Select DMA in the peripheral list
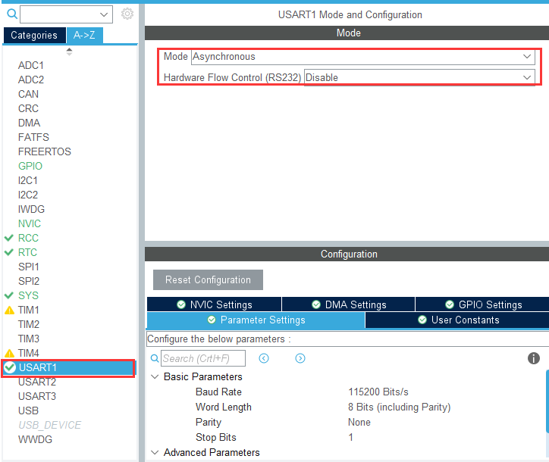Viewport: 549px width, 462px height. [x=30, y=123]
